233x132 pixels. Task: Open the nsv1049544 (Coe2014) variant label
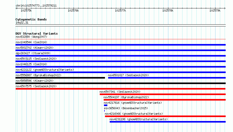point(31,42)
